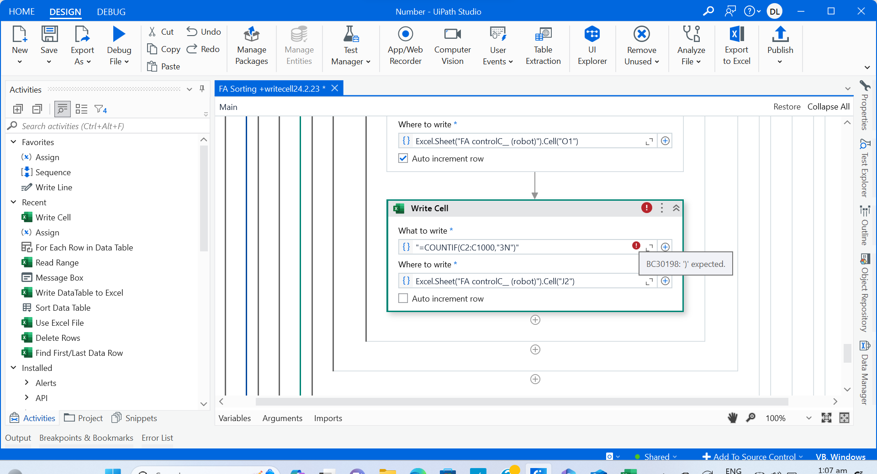Collapse the Write Cell activity
877x474 pixels.
coord(676,208)
